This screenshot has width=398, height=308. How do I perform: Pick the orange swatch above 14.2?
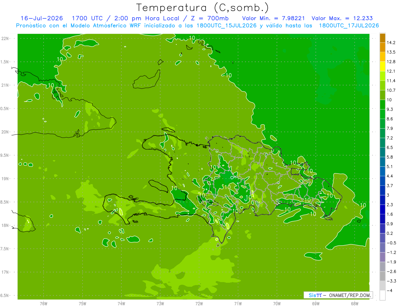pyautogui.click(x=382, y=38)
